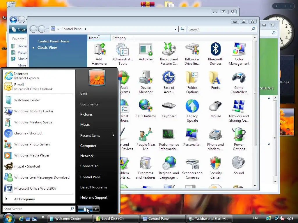Expand All Programs in Start menu
Screen dimensions: 298x223
39,199
